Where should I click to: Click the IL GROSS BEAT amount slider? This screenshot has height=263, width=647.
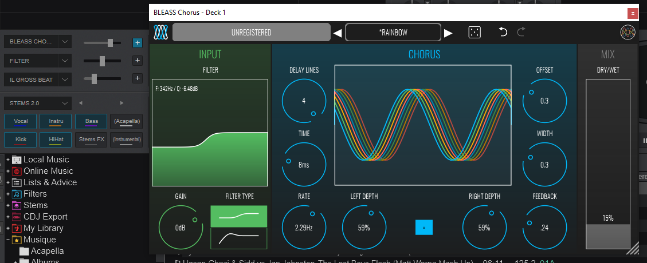[x=103, y=78]
